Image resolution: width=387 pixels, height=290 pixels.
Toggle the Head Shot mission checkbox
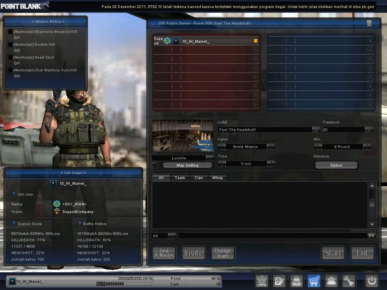click(10, 57)
